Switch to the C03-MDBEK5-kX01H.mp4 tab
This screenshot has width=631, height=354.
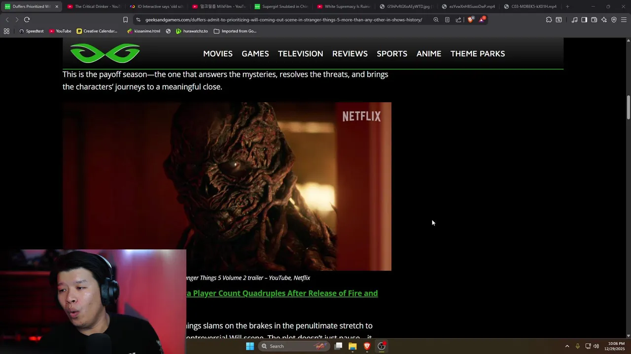530,6
